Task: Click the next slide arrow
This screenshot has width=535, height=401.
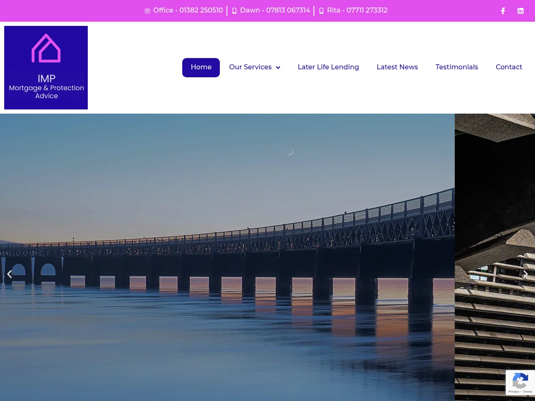Action: (525, 274)
